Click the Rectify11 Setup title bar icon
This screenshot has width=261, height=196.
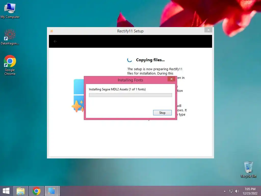(51, 31)
